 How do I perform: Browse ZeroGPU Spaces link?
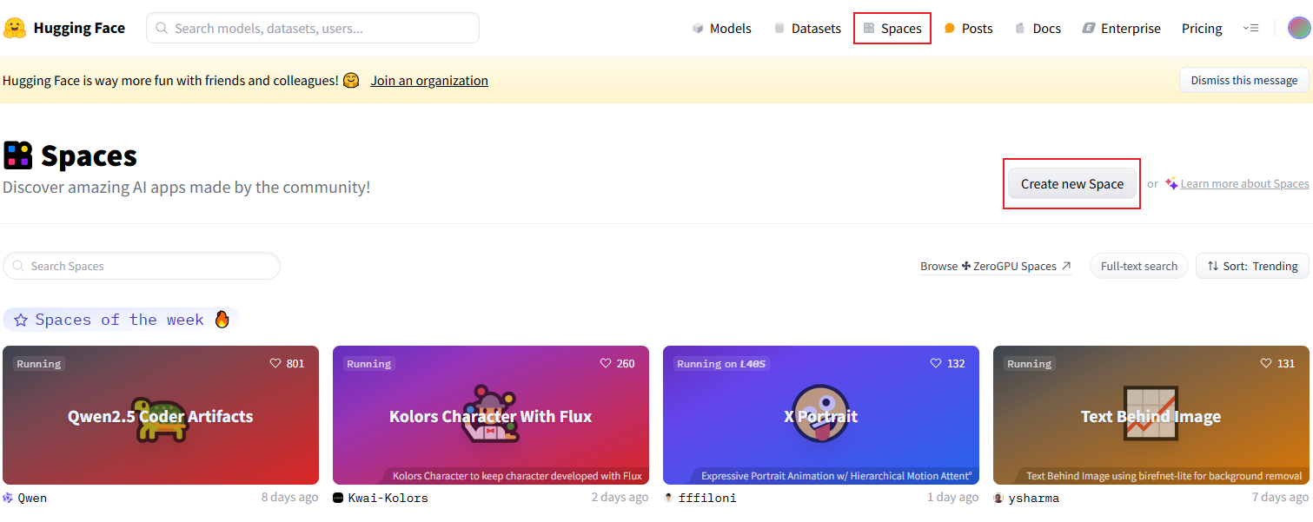996,266
